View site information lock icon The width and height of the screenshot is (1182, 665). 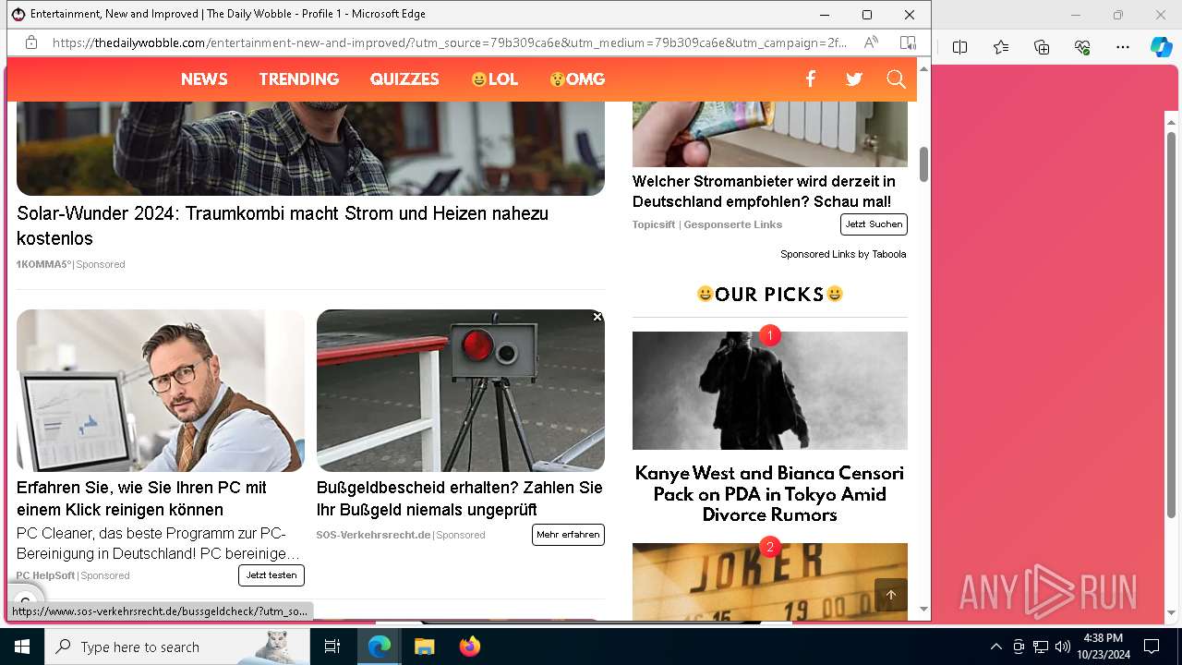pos(31,42)
